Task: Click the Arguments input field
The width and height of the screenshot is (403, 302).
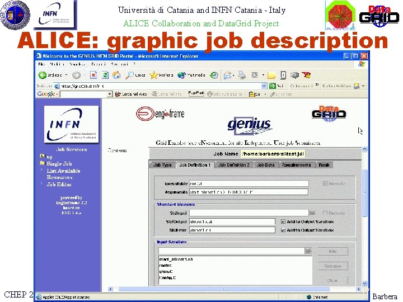Action: [x=249, y=192]
